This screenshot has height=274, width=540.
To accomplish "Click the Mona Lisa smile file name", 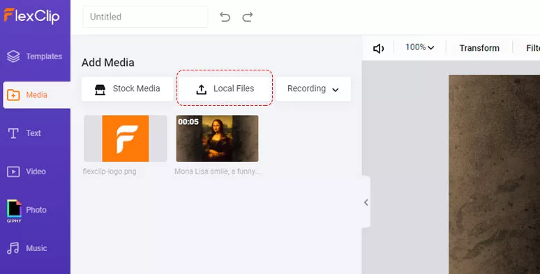I will click(217, 172).
